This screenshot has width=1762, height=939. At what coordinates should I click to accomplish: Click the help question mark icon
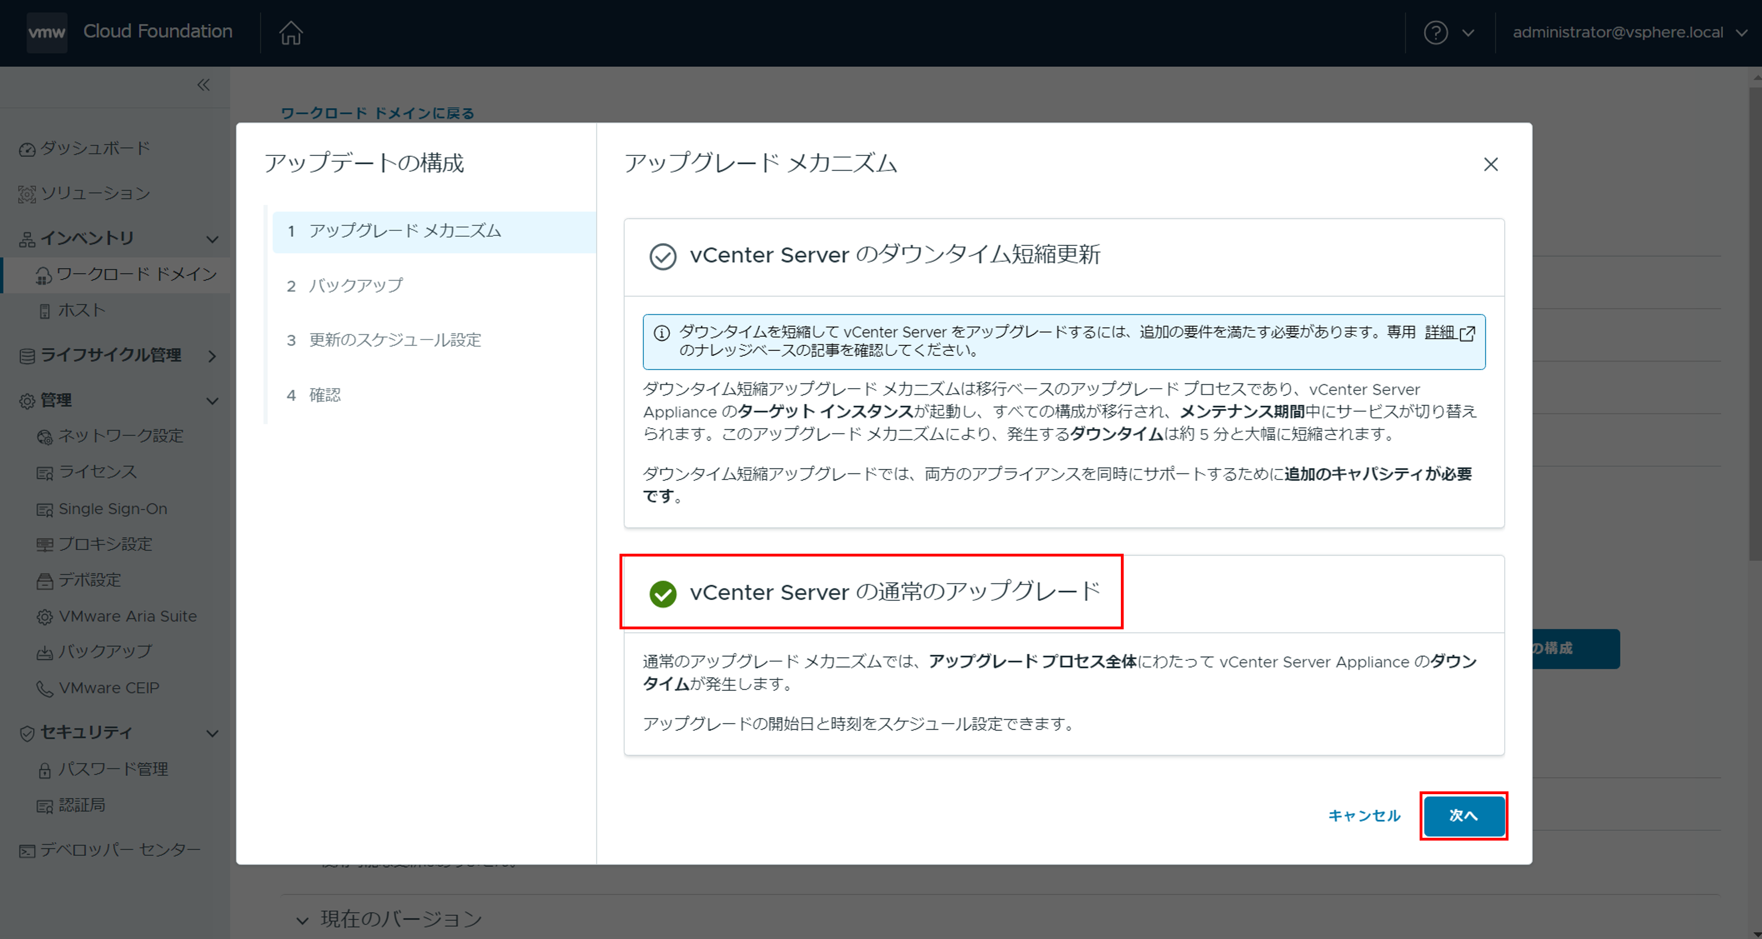[x=1435, y=32]
